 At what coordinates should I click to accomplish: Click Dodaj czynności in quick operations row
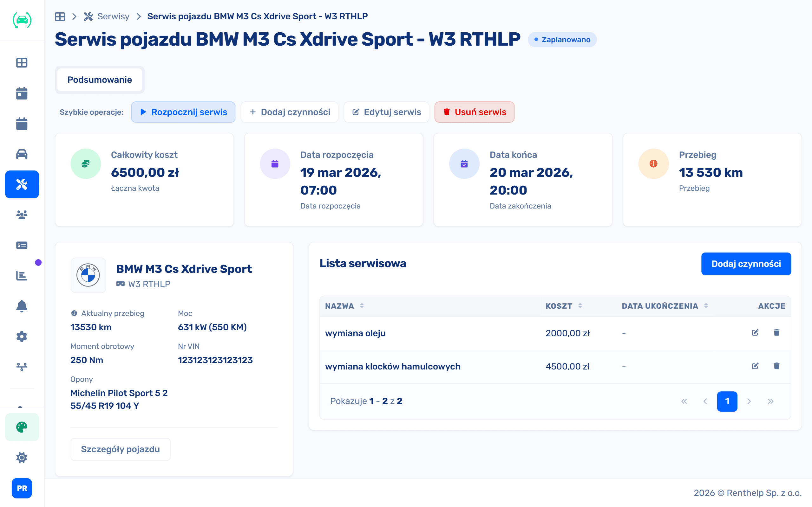pyautogui.click(x=290, y=112)
